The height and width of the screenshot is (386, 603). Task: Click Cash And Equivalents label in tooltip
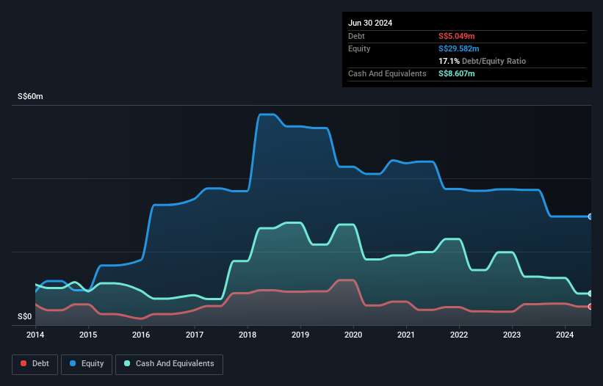pos(387,73)
